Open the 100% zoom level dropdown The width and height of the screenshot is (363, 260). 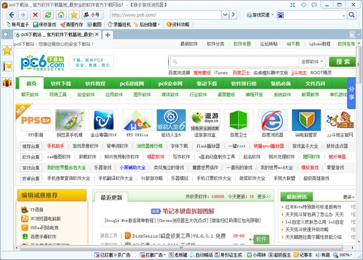point(343,255)
